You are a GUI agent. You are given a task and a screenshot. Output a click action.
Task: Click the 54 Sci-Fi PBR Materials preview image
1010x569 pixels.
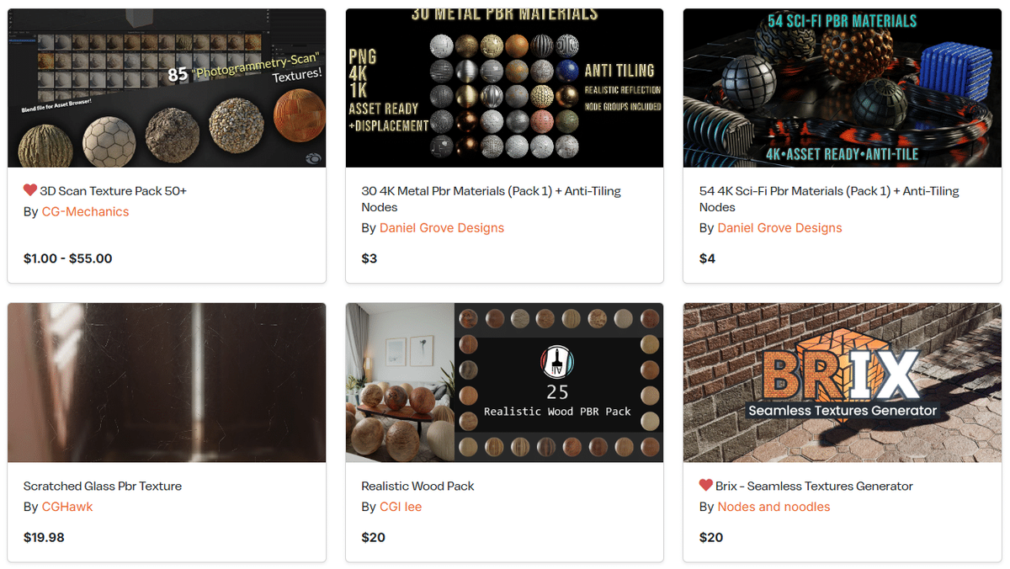click(x=843, y=88)
